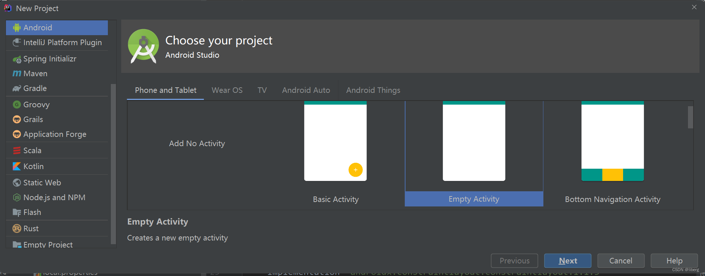Image resolution: width=705 pixels, height=276 pixels.
Task: Open Help for this wizard
Action: 674,261
